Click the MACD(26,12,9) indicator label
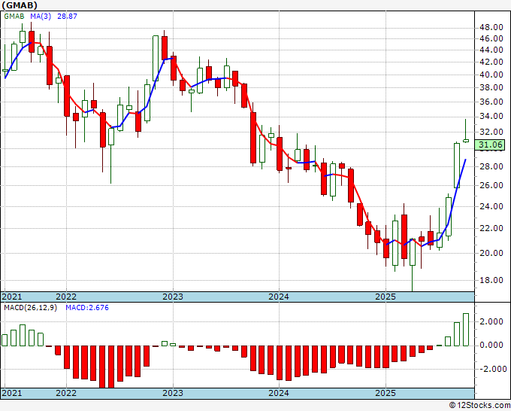 pyautogui.click(x=30, y=308)
